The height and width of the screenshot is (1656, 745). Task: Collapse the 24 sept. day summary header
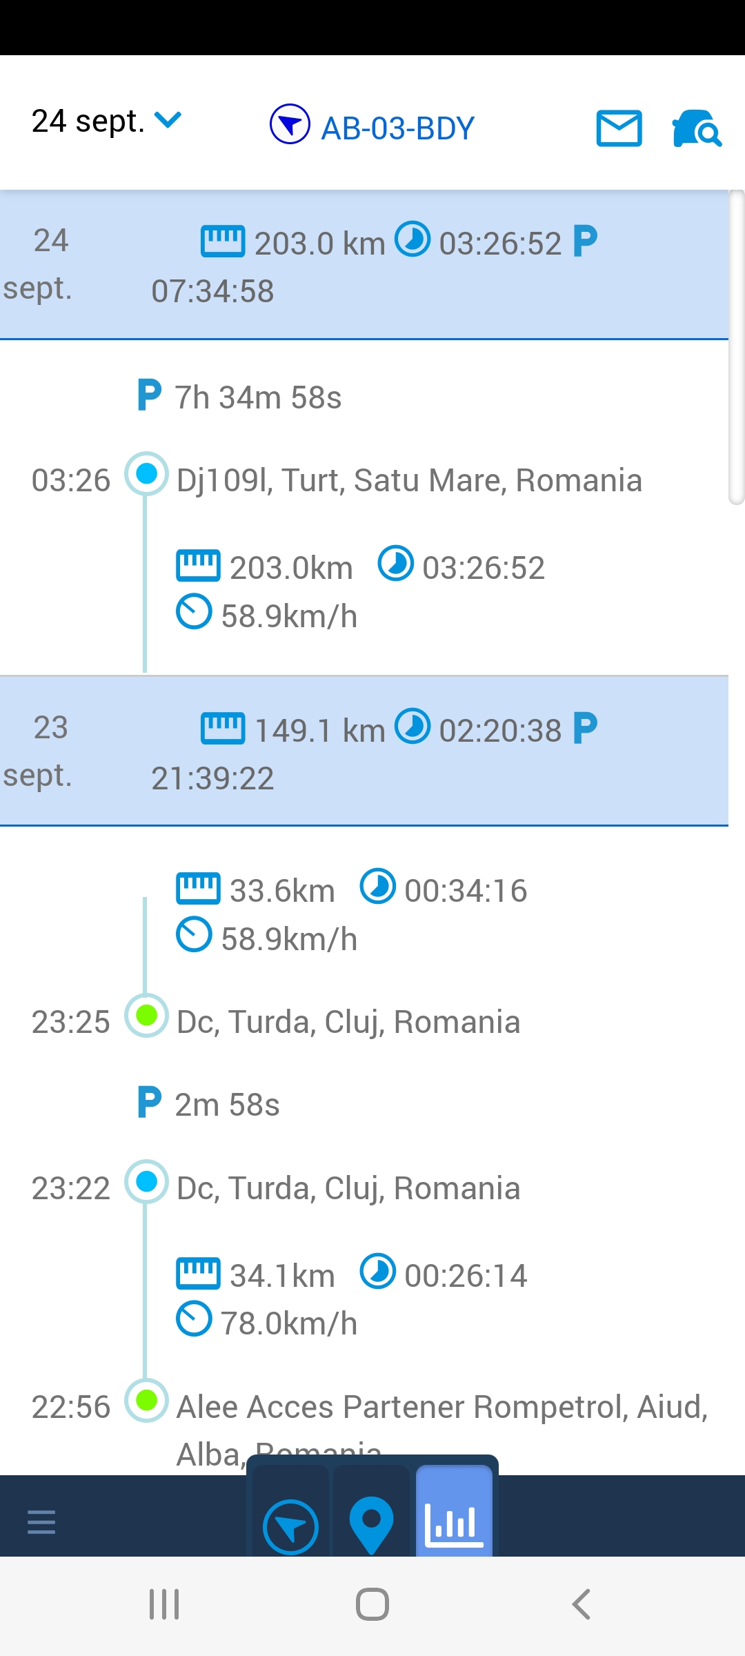click(364, 265)
